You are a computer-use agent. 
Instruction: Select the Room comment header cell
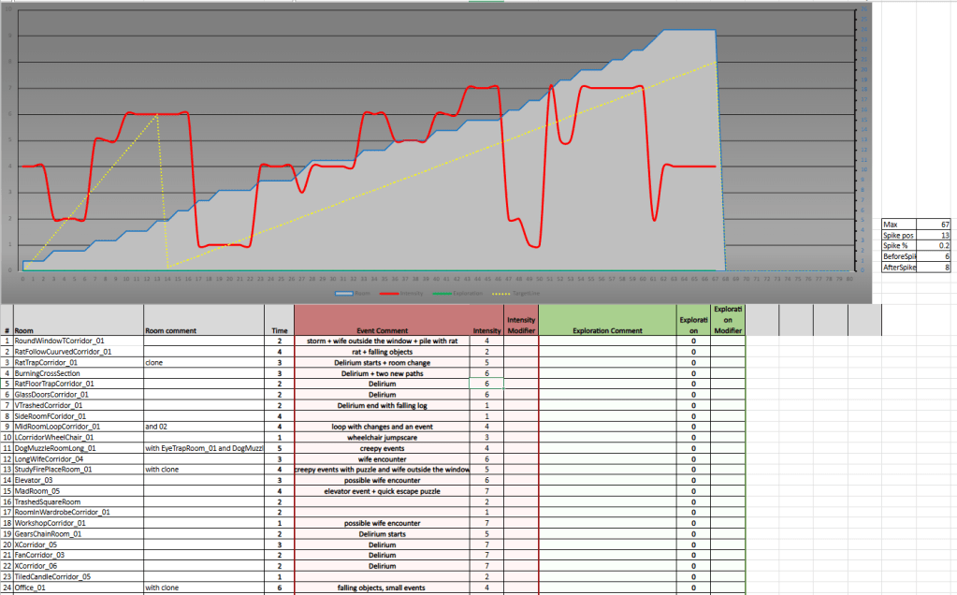(202, 330)
